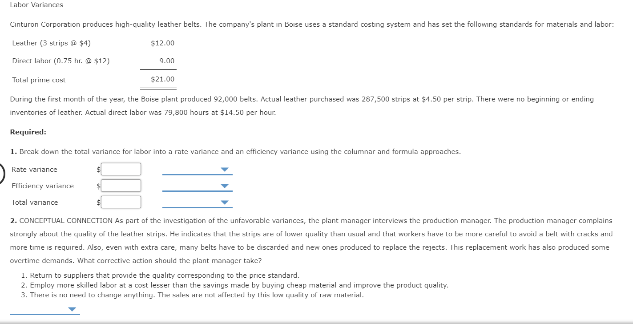
Task: Click the Labor Variances heading
Action: pyautogui.click(x=36, y=5)
